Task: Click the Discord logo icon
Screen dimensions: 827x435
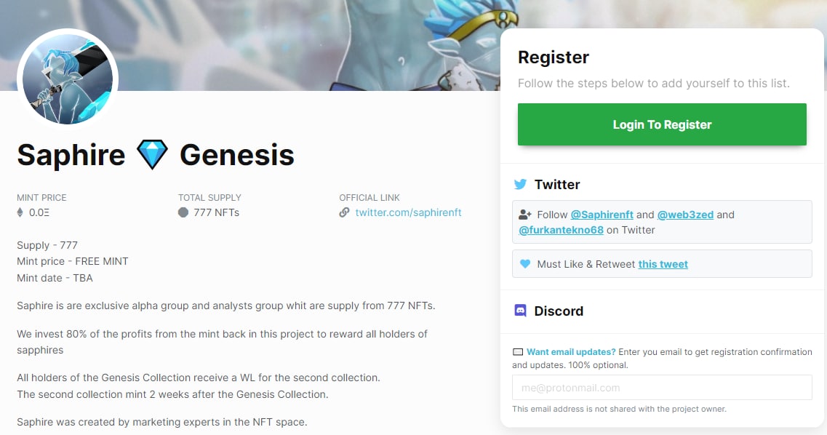Action: (x=520, y=311)
